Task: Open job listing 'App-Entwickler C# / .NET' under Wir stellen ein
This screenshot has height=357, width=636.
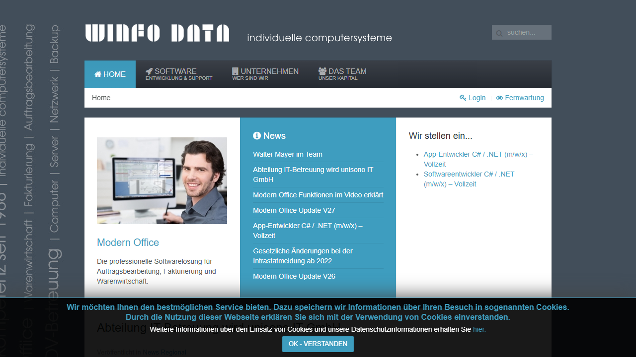Action: [x=478, y=159]
